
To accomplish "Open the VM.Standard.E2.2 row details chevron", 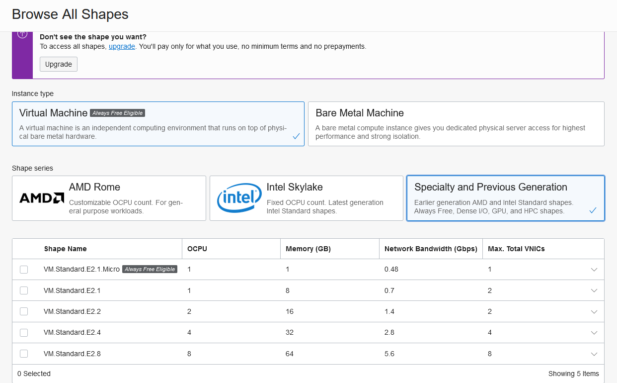I will (x=594, y=312).
